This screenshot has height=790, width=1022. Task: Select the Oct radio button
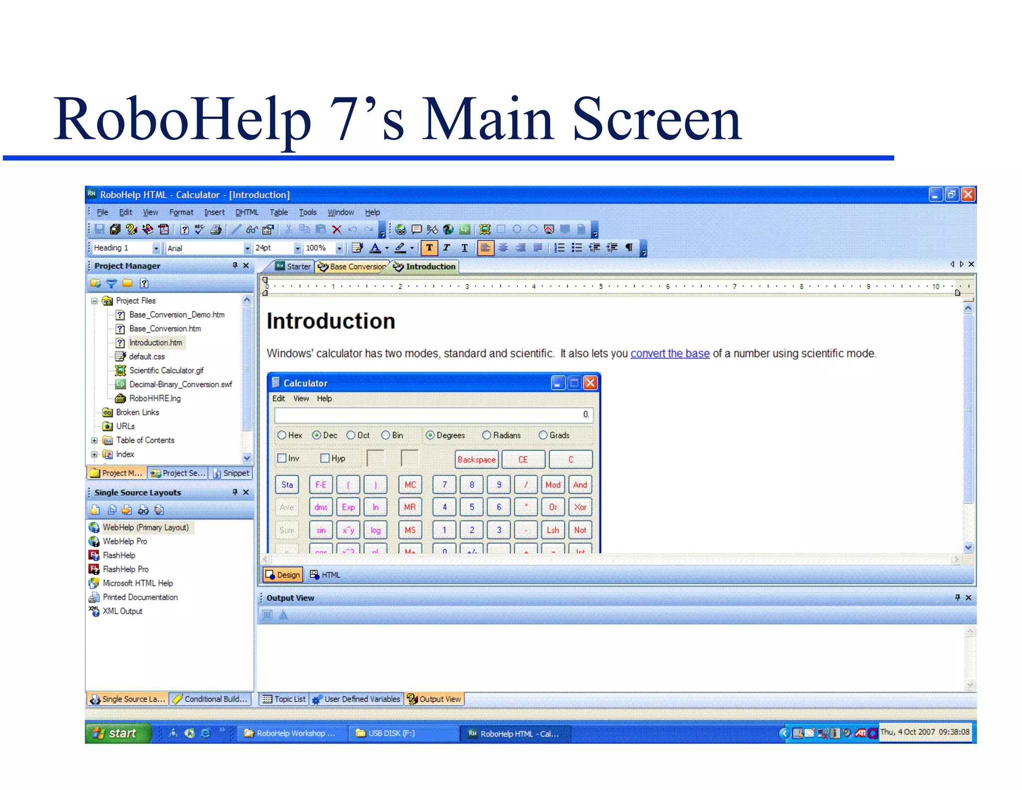[351, 435]
